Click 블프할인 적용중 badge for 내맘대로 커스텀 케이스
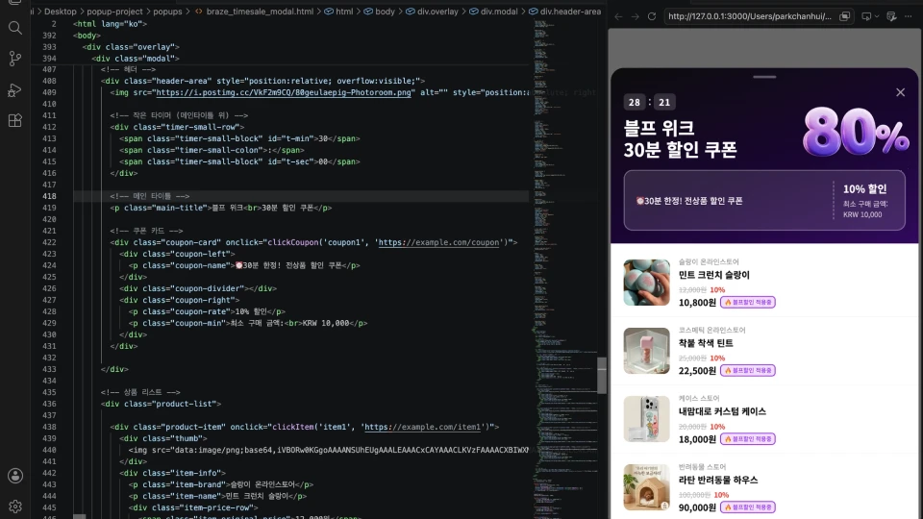The image size is (923, 519). coord(748,439)
